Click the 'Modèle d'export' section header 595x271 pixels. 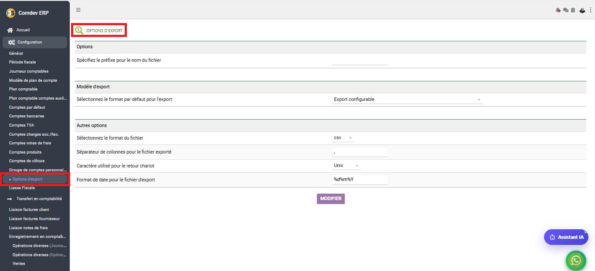pos(93,87)
